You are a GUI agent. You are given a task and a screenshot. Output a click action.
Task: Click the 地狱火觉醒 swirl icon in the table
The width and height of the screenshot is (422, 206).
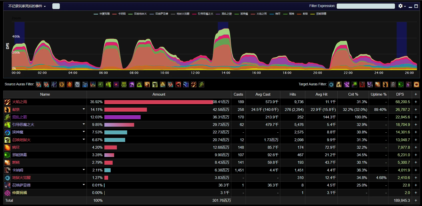(7, 178)
